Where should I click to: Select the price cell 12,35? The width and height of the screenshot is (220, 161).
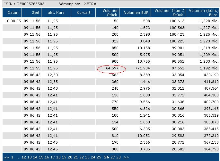click(53, 82)
